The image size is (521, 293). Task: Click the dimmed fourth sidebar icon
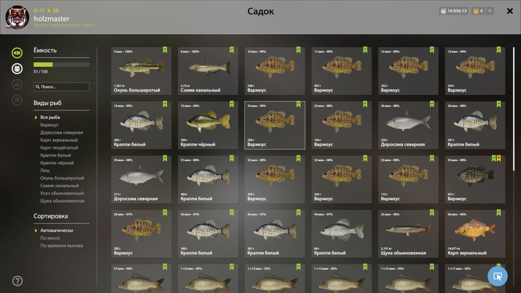tap(17, 100)
